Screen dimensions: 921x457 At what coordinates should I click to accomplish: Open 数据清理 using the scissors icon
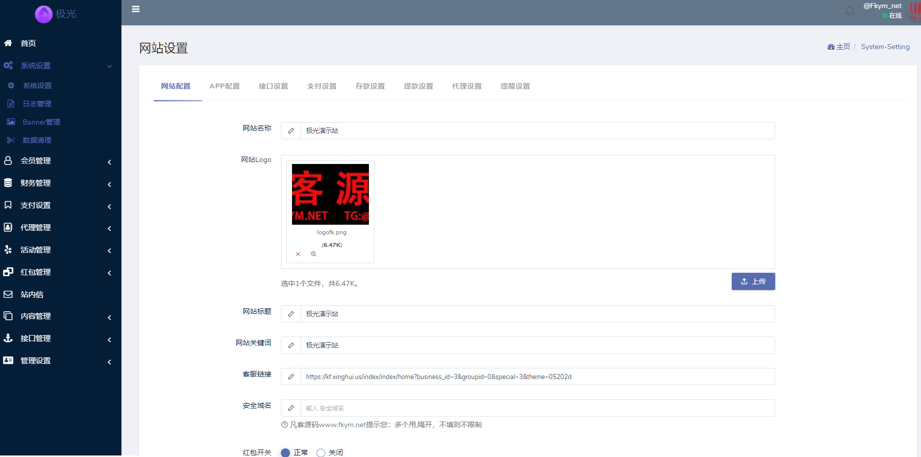pos(11,140)
